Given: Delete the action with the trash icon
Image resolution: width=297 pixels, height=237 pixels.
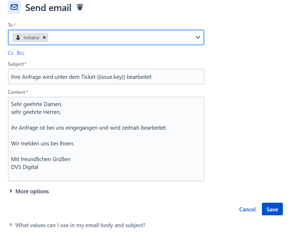Looking at the screenshot, I should point(80,7).
